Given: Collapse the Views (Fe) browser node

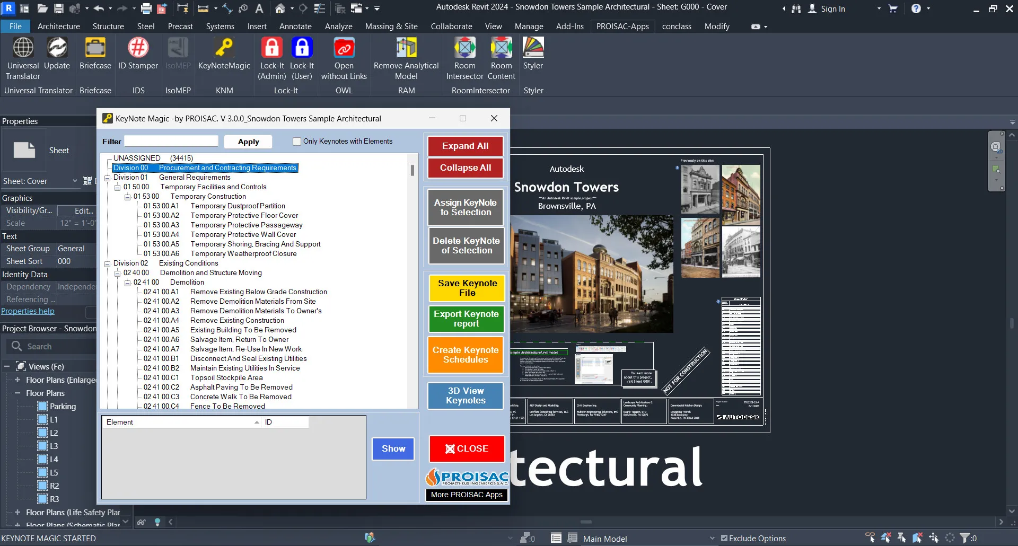Looking at the screenshot, I should click(x=7, y=366).
